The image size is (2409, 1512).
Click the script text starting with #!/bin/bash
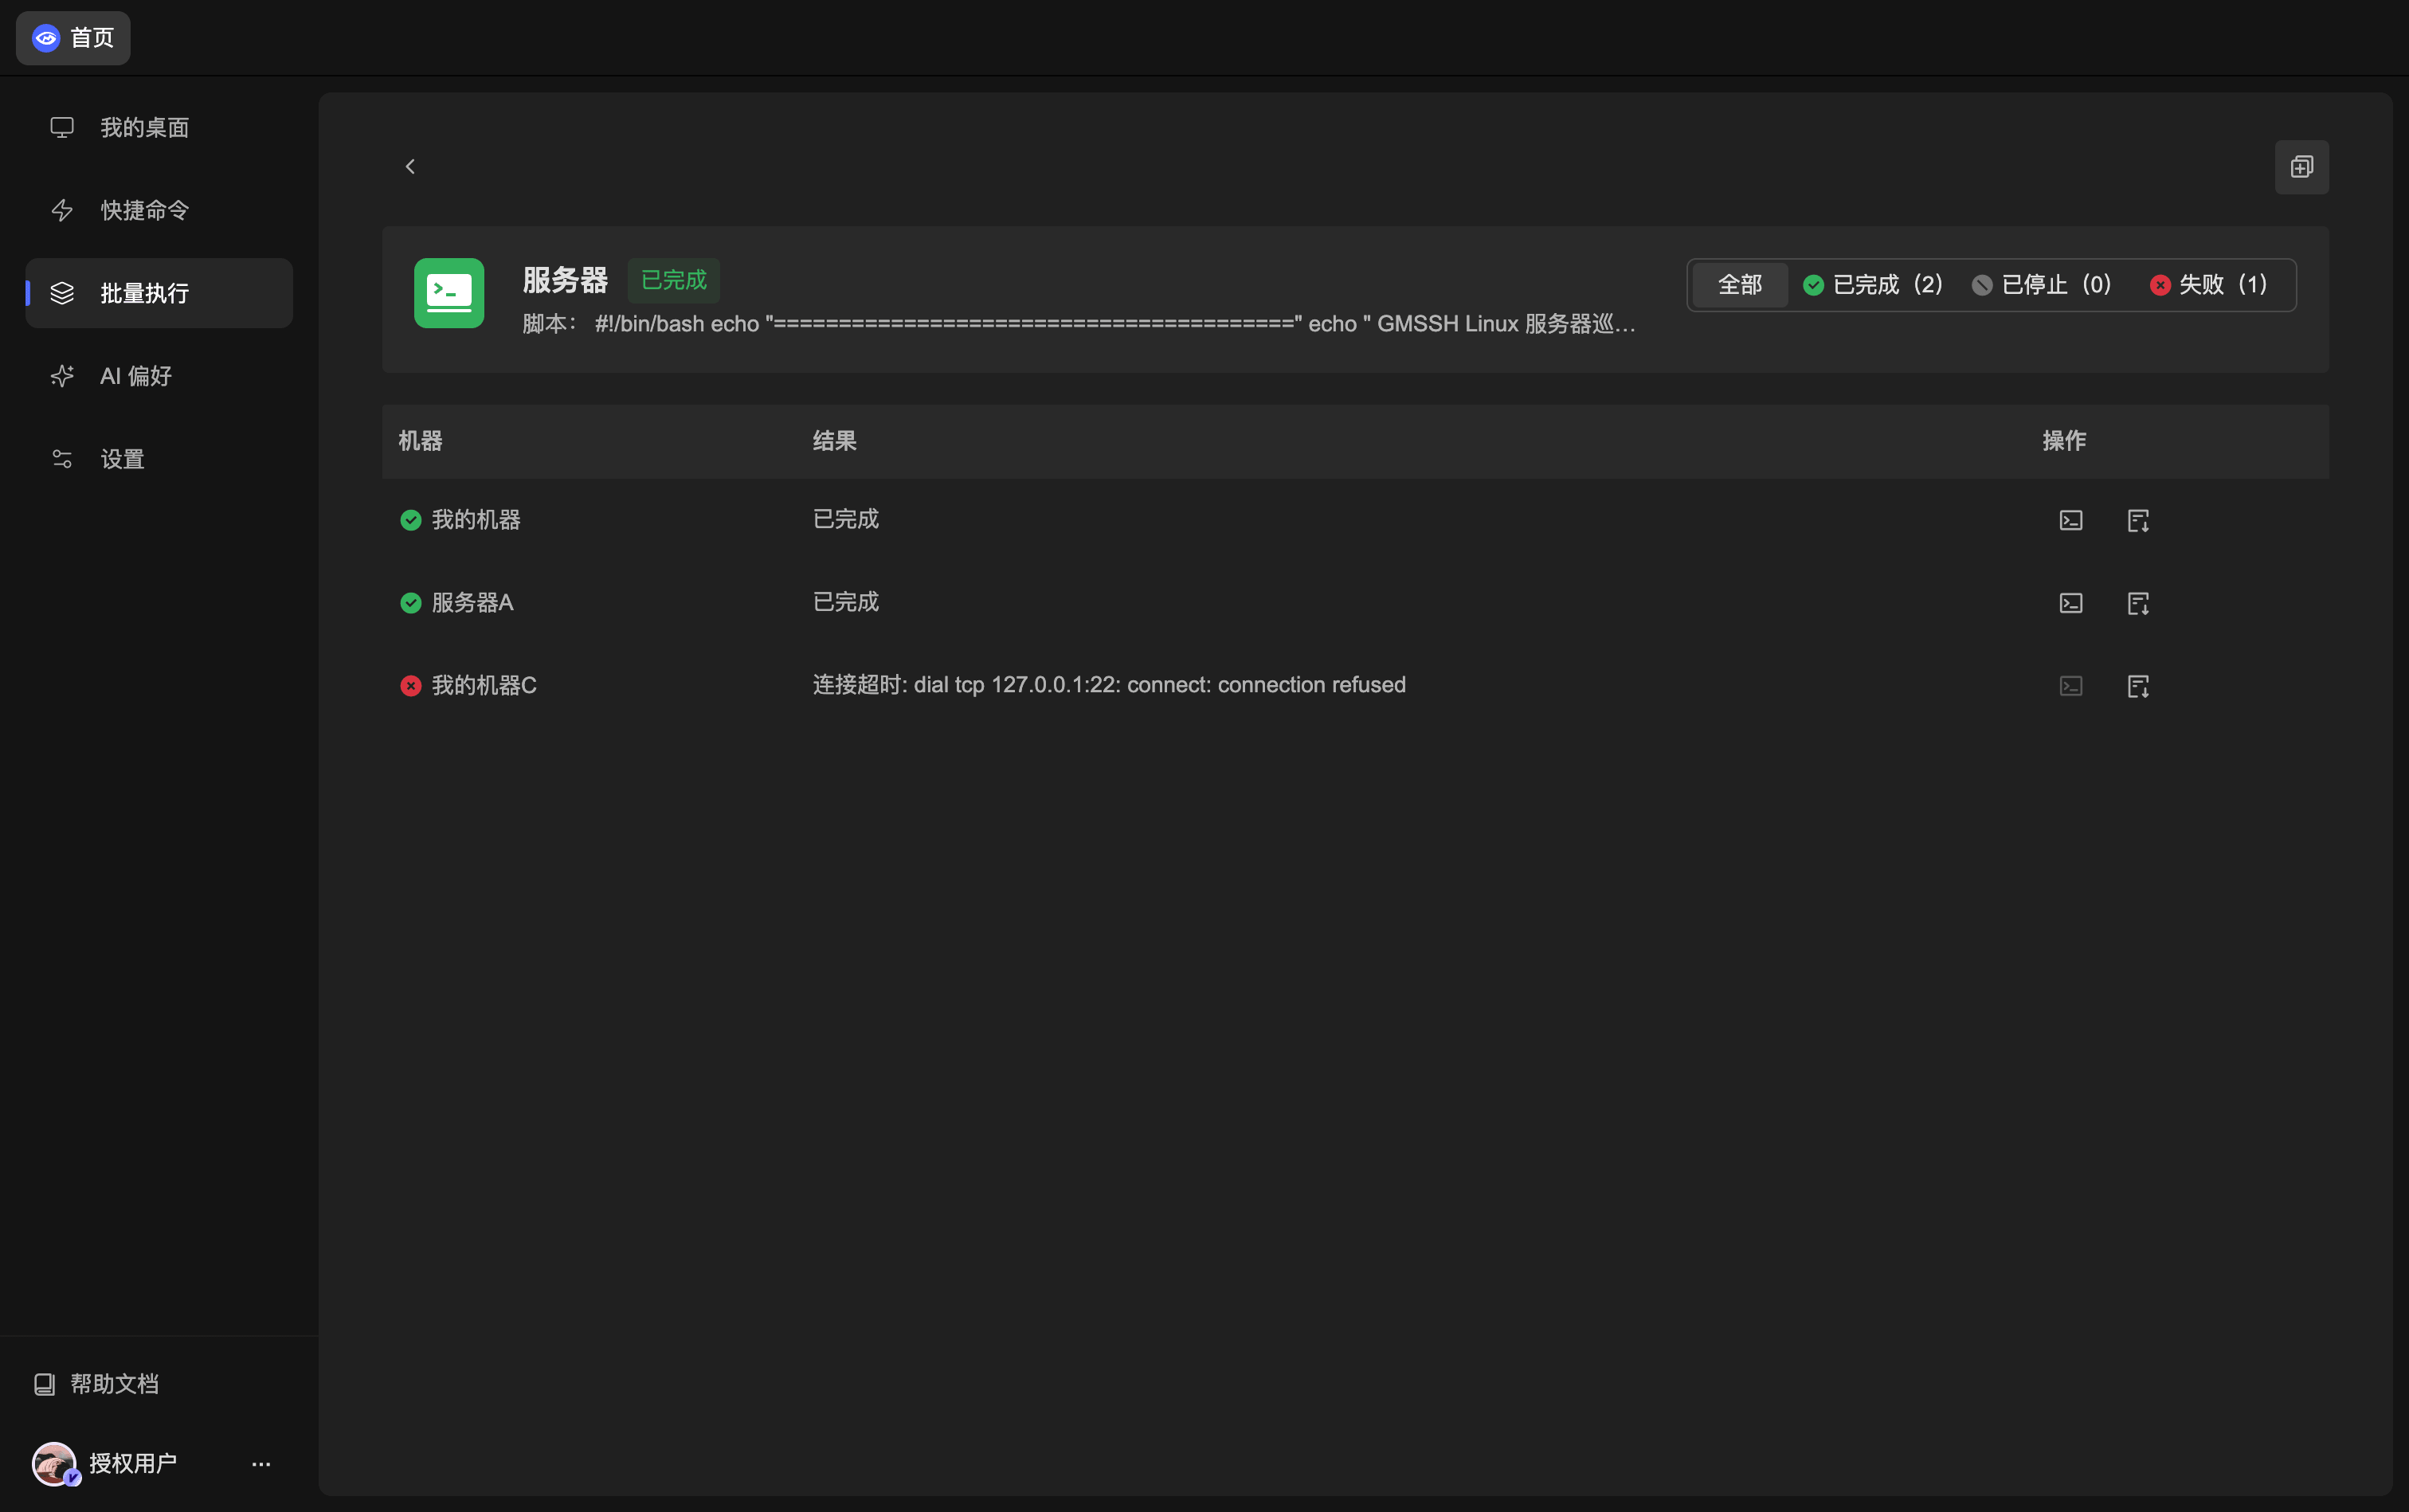tap(1115, 324)
